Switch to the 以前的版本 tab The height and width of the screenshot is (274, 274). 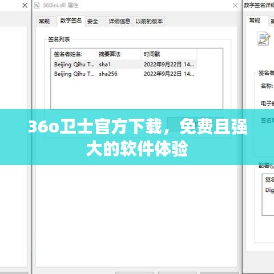coord(149,21)
